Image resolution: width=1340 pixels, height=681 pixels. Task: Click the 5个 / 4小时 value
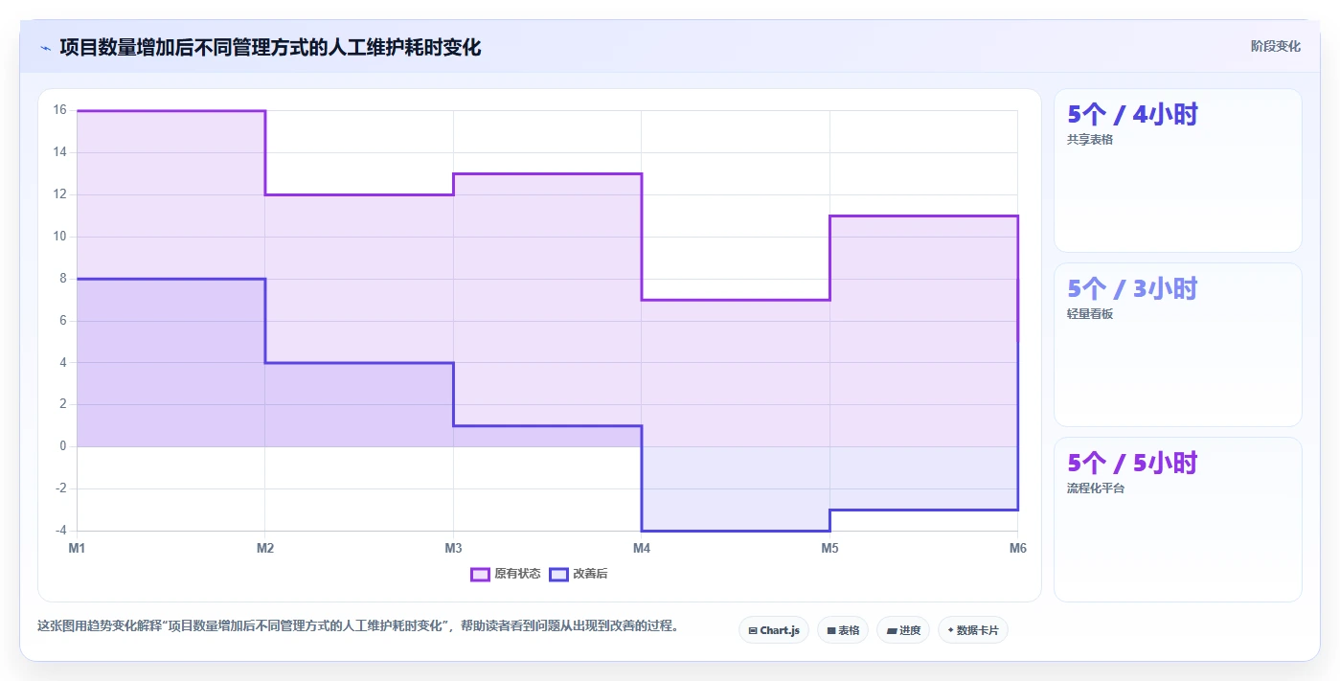(1132, 115)
